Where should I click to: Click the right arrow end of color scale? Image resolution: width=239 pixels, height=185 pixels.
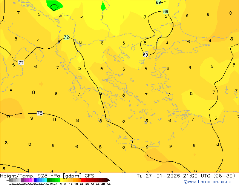[109, 180]
